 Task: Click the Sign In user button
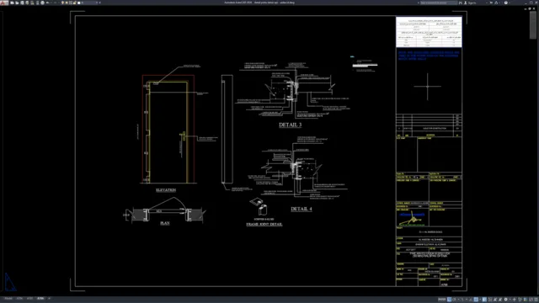[x=470, y=3]
